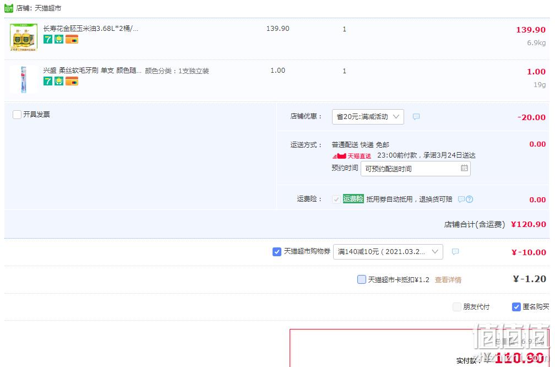Viewport: 555px width, 367px height.
Task: Click the comment icon beside the coupon dropdown
Action: pos(455,251)
